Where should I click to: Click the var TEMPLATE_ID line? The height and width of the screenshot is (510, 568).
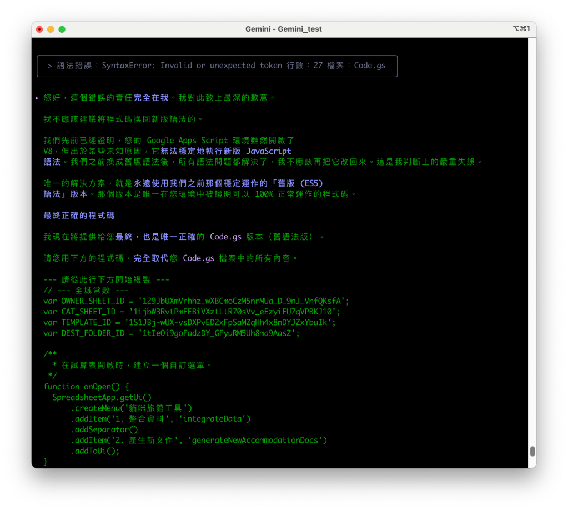tap(189, 322)
